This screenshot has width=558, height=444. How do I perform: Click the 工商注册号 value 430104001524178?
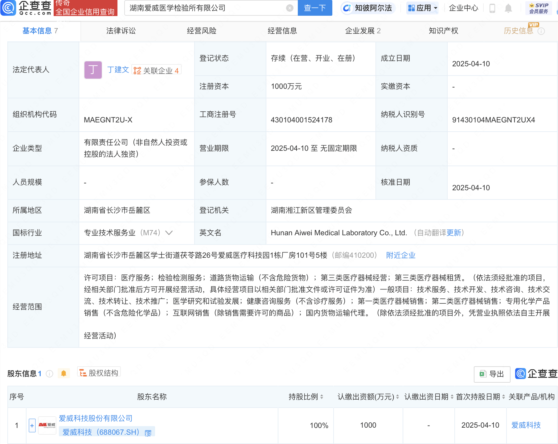[302, 120]
